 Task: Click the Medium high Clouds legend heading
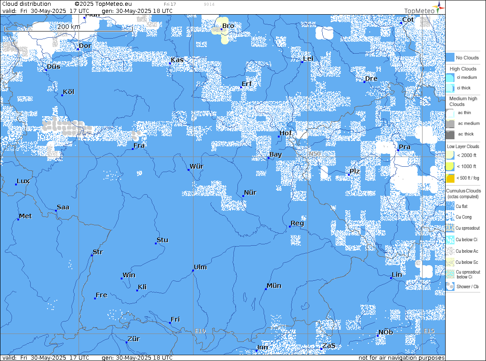[x=463, y=101]
